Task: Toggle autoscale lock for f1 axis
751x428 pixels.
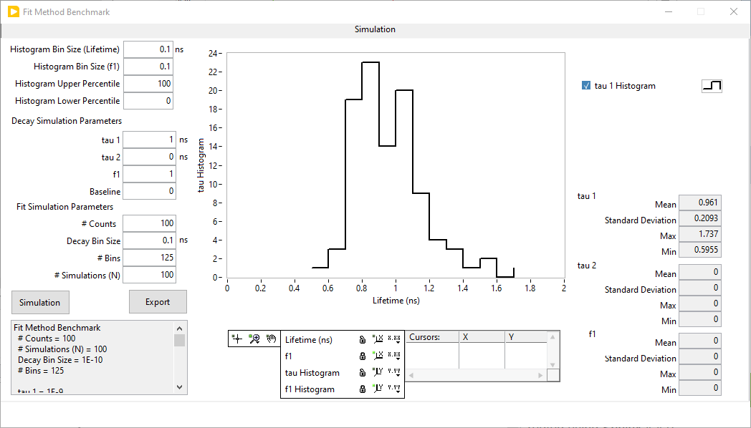Action: click(363, 356)
